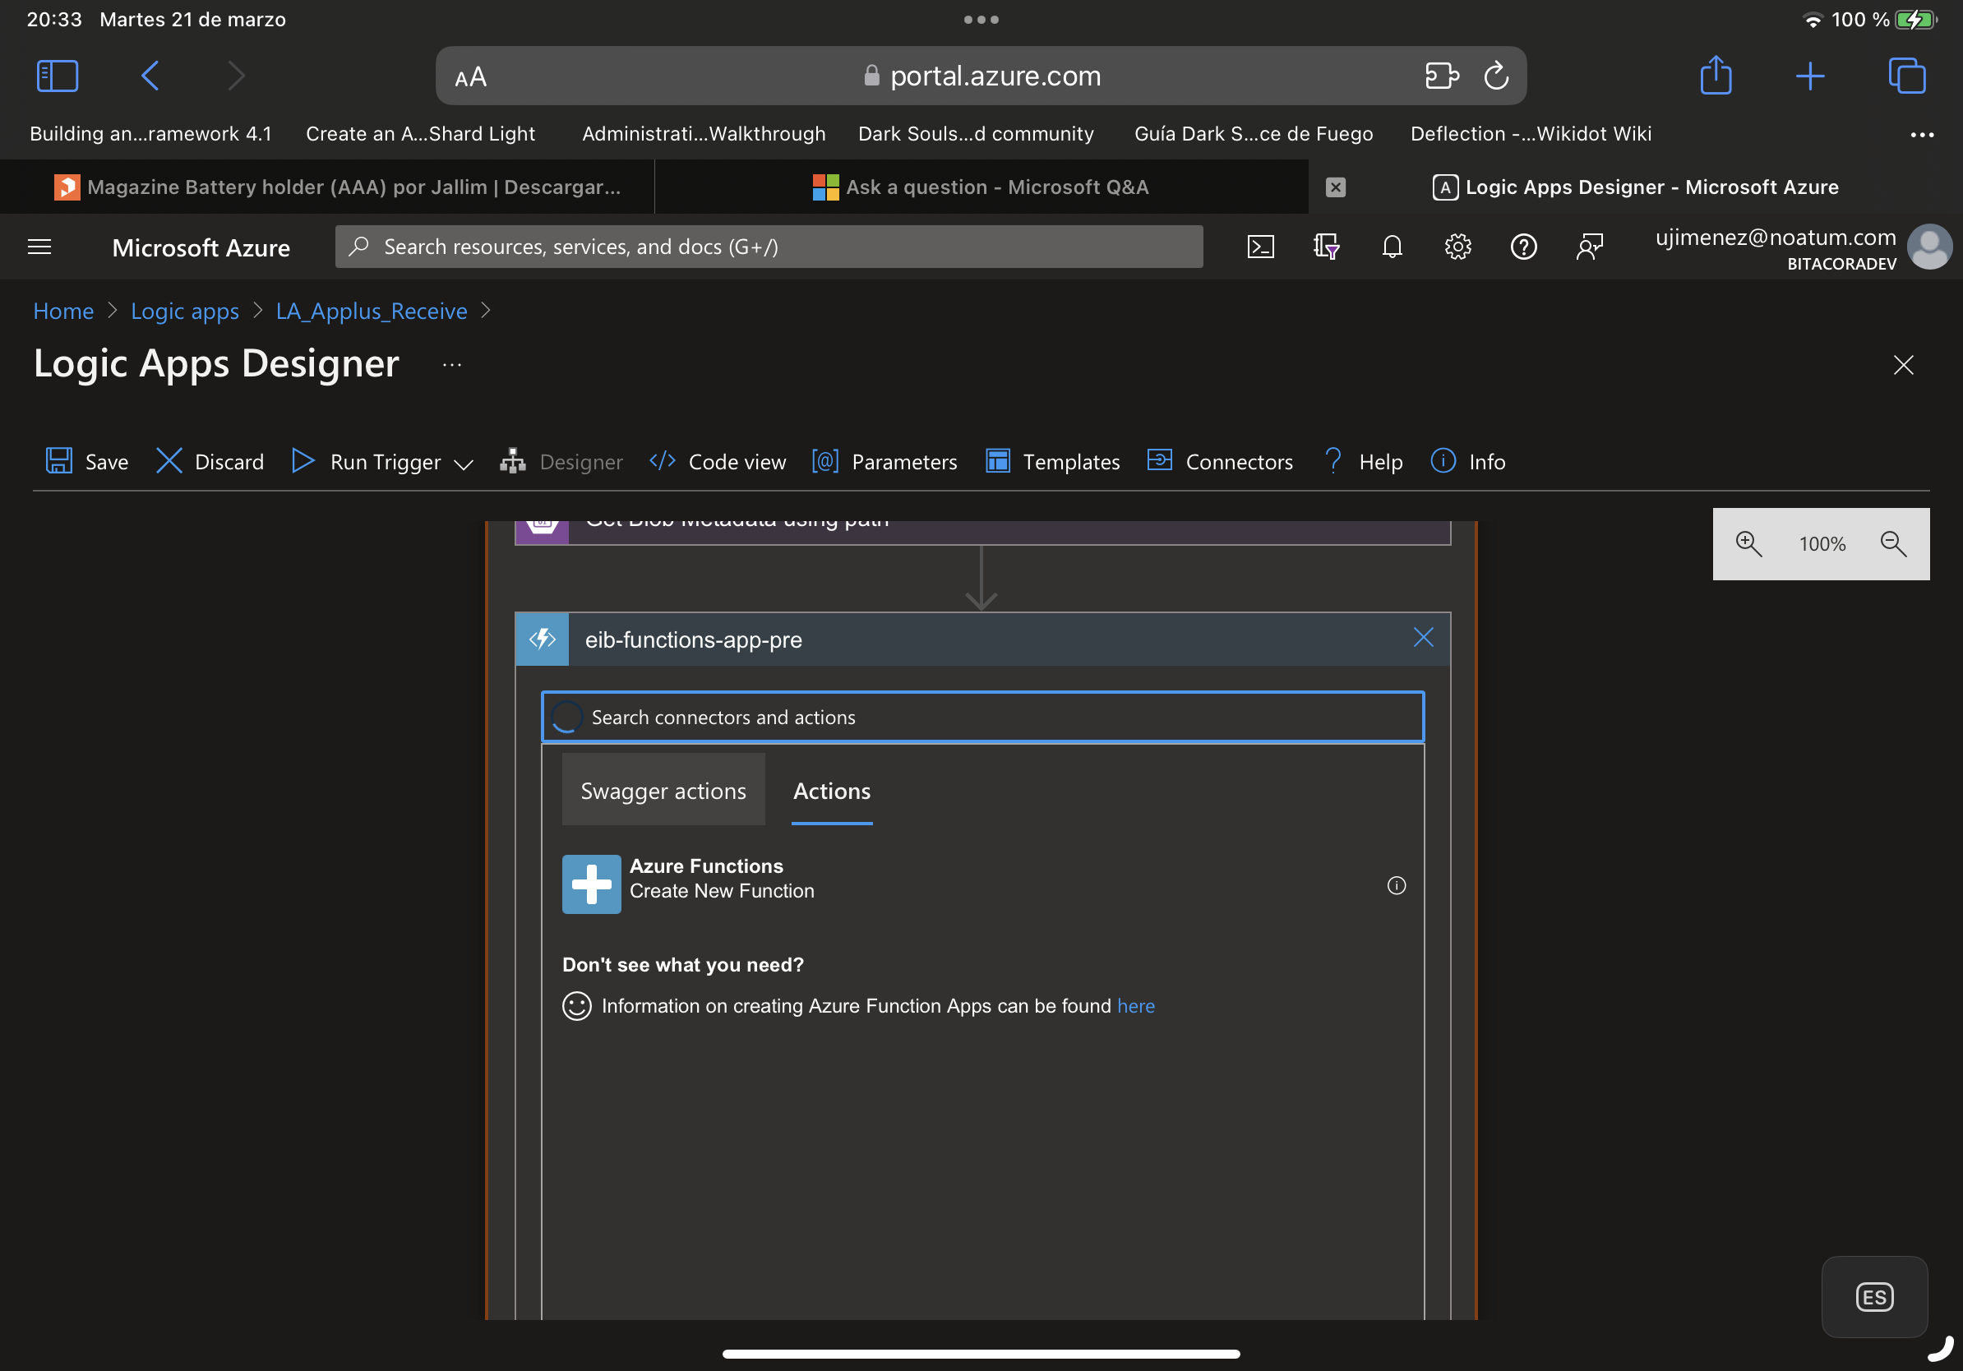Open Azure help and support
The image size is (1963, 1371).
coord(1523,247)
